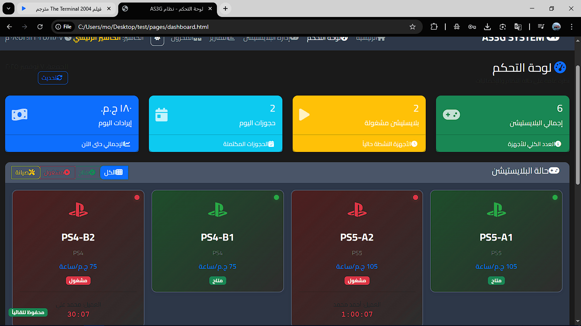Screen dimensions: 581x326
Task: Open the Chrome three-dot menu
Action: click(572, 26)
